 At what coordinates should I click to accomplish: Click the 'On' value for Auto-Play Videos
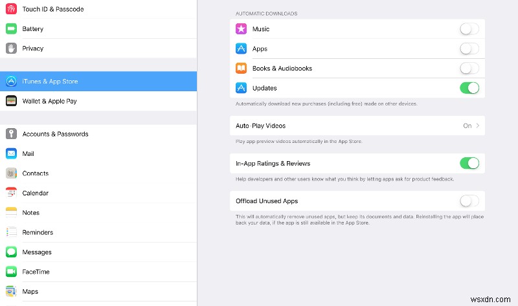tap(467, 126)
